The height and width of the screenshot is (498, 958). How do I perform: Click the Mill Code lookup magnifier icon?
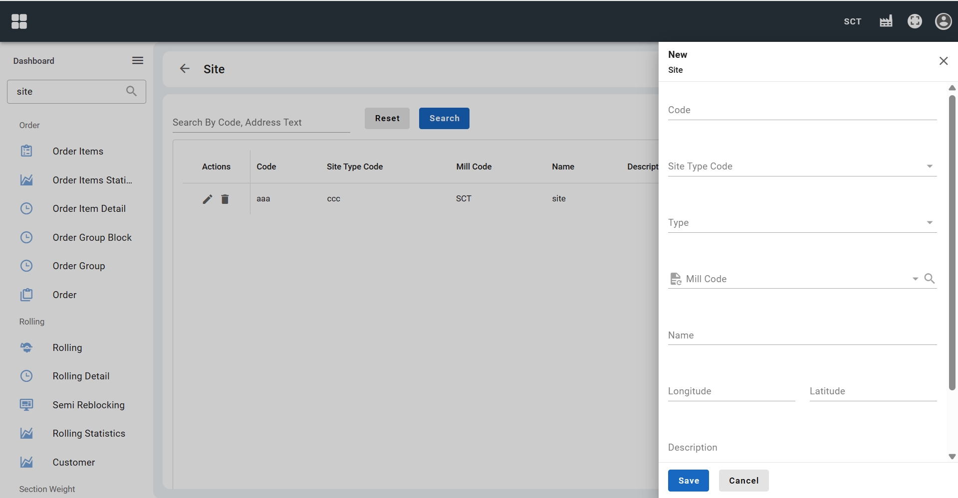pos(929,279)
